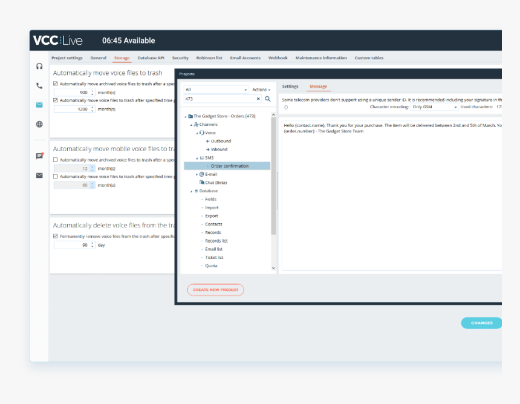Select the Message tab
520x404 pixels.
pos(319,86)
